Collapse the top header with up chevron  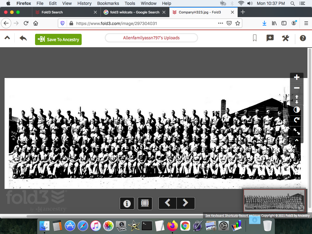pyautogui.click(x=7, y=38)
